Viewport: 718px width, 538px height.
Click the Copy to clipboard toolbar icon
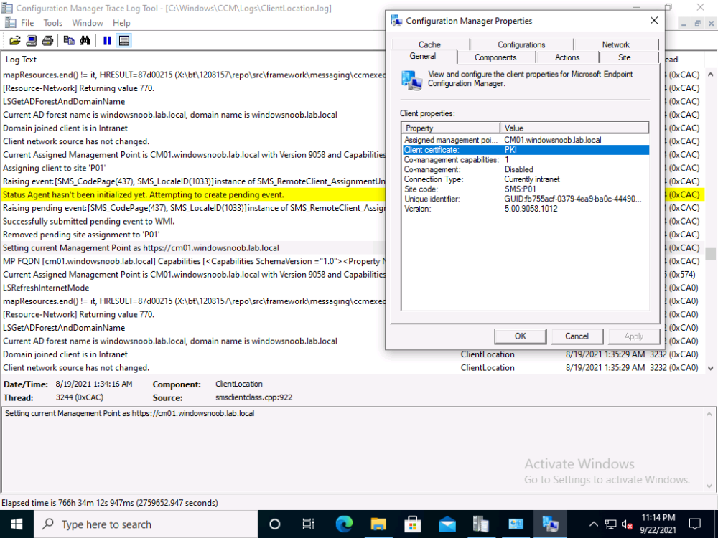click(69, 41)
